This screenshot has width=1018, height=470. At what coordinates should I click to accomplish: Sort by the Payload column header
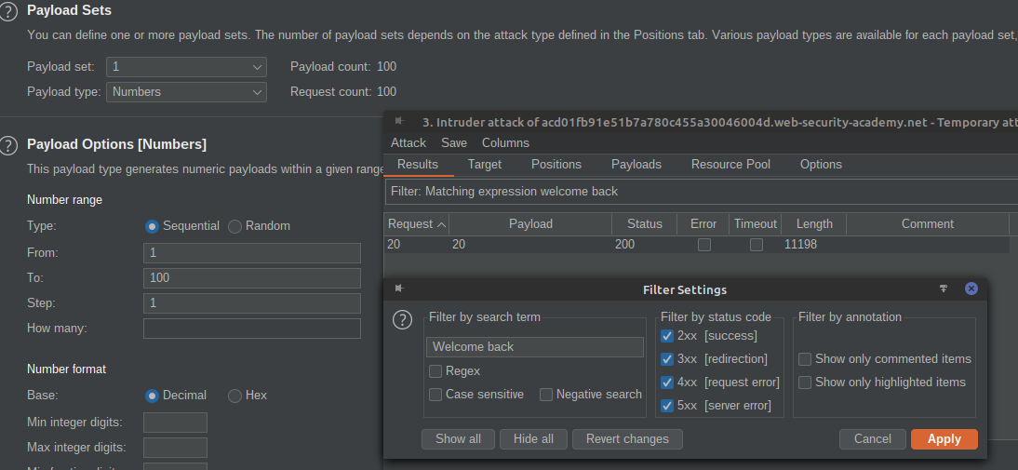pyautogui.click(x=530, y=224)
